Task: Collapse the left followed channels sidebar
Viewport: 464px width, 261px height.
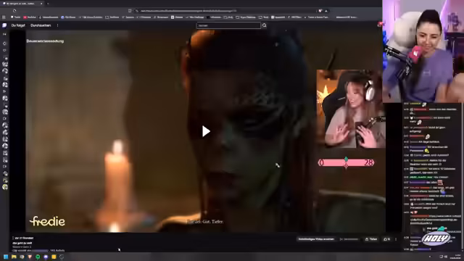Action: [x=4, y=34]
